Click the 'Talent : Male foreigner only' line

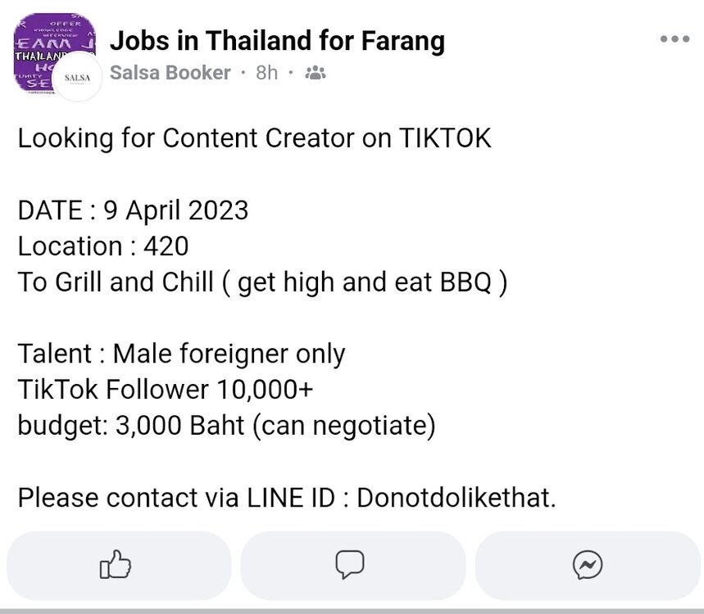[181, 354]
